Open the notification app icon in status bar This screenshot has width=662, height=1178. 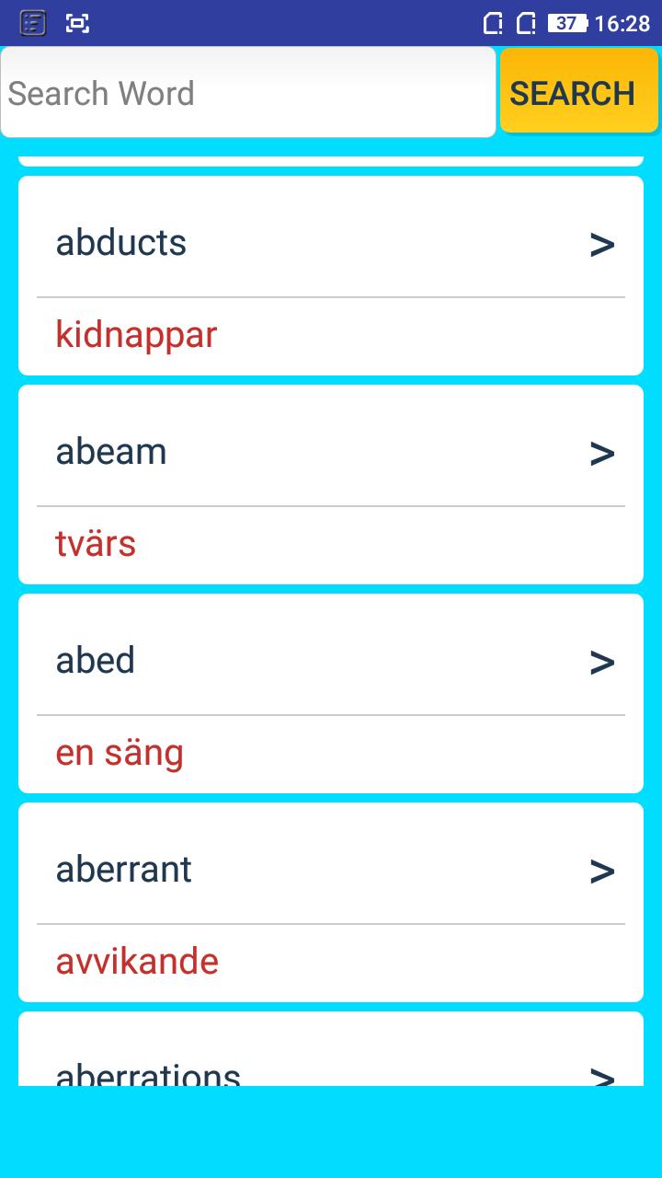click(33, 23)
